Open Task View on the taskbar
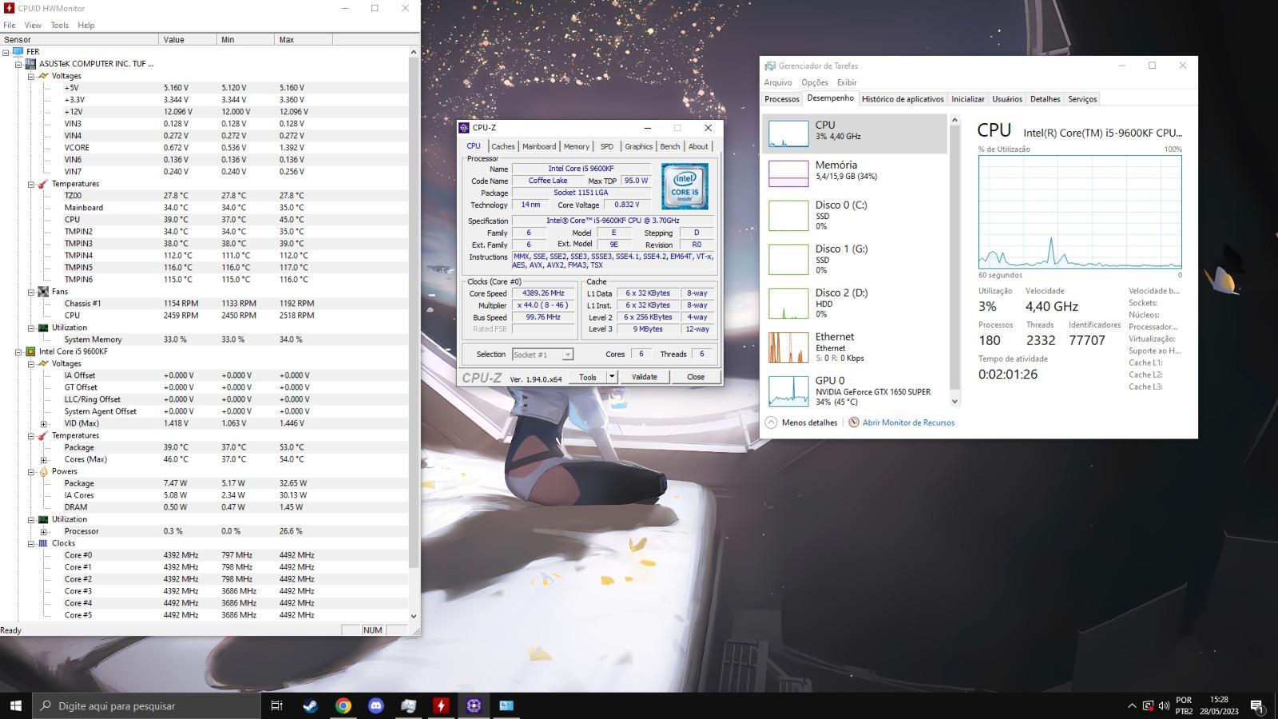 [276, 705]
